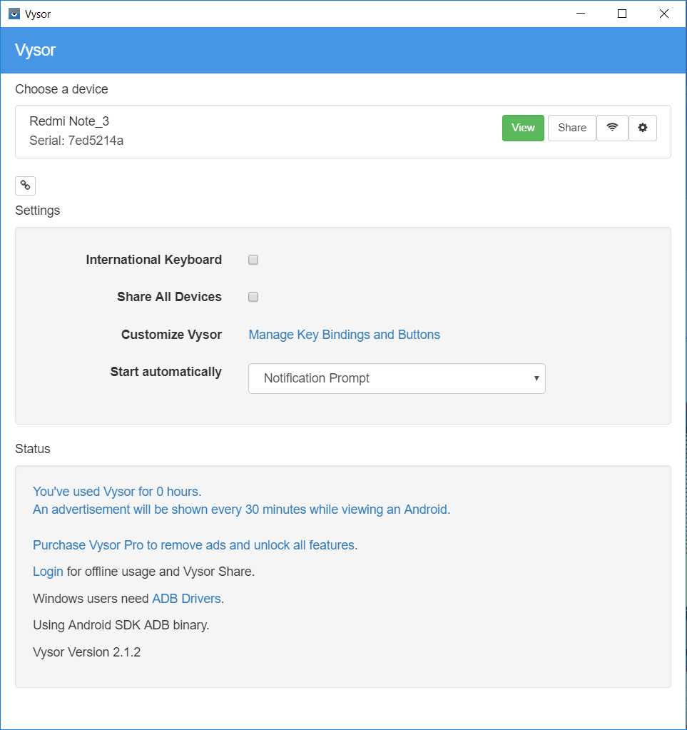Close the Vysor window
This screenshot has width=687, height=730.
tap(664, 14)
